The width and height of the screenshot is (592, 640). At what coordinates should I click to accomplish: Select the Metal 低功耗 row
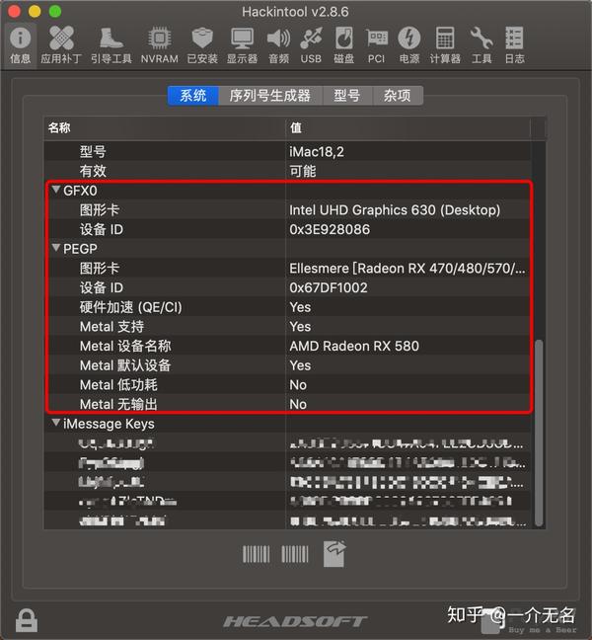[x=287, y=385]
